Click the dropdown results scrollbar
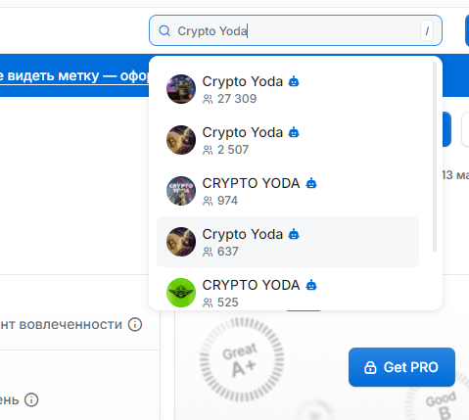Image resolution: width=469 pixels, height=420 pixels. (435, 157)
